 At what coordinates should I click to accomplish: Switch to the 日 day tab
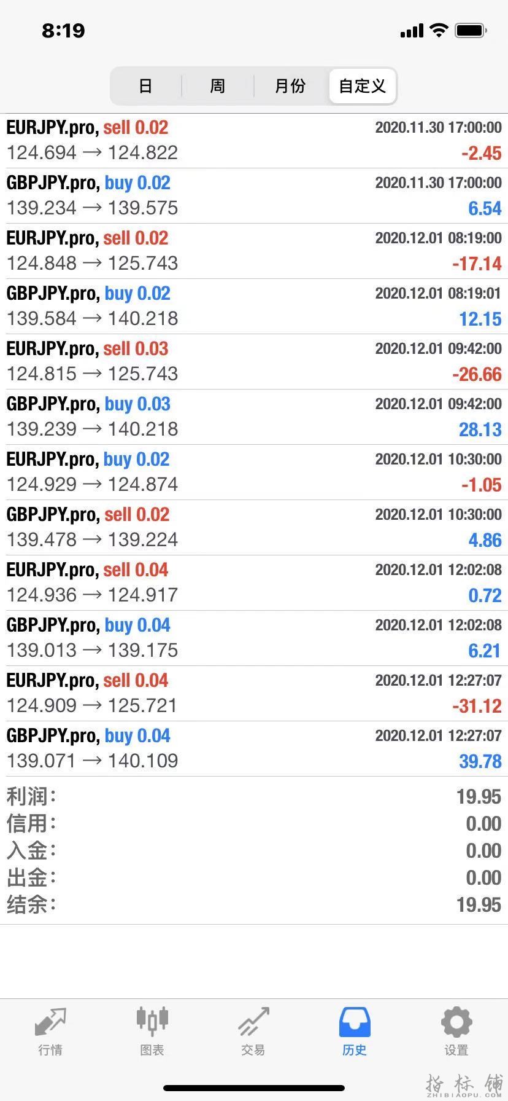coord(145,86)
